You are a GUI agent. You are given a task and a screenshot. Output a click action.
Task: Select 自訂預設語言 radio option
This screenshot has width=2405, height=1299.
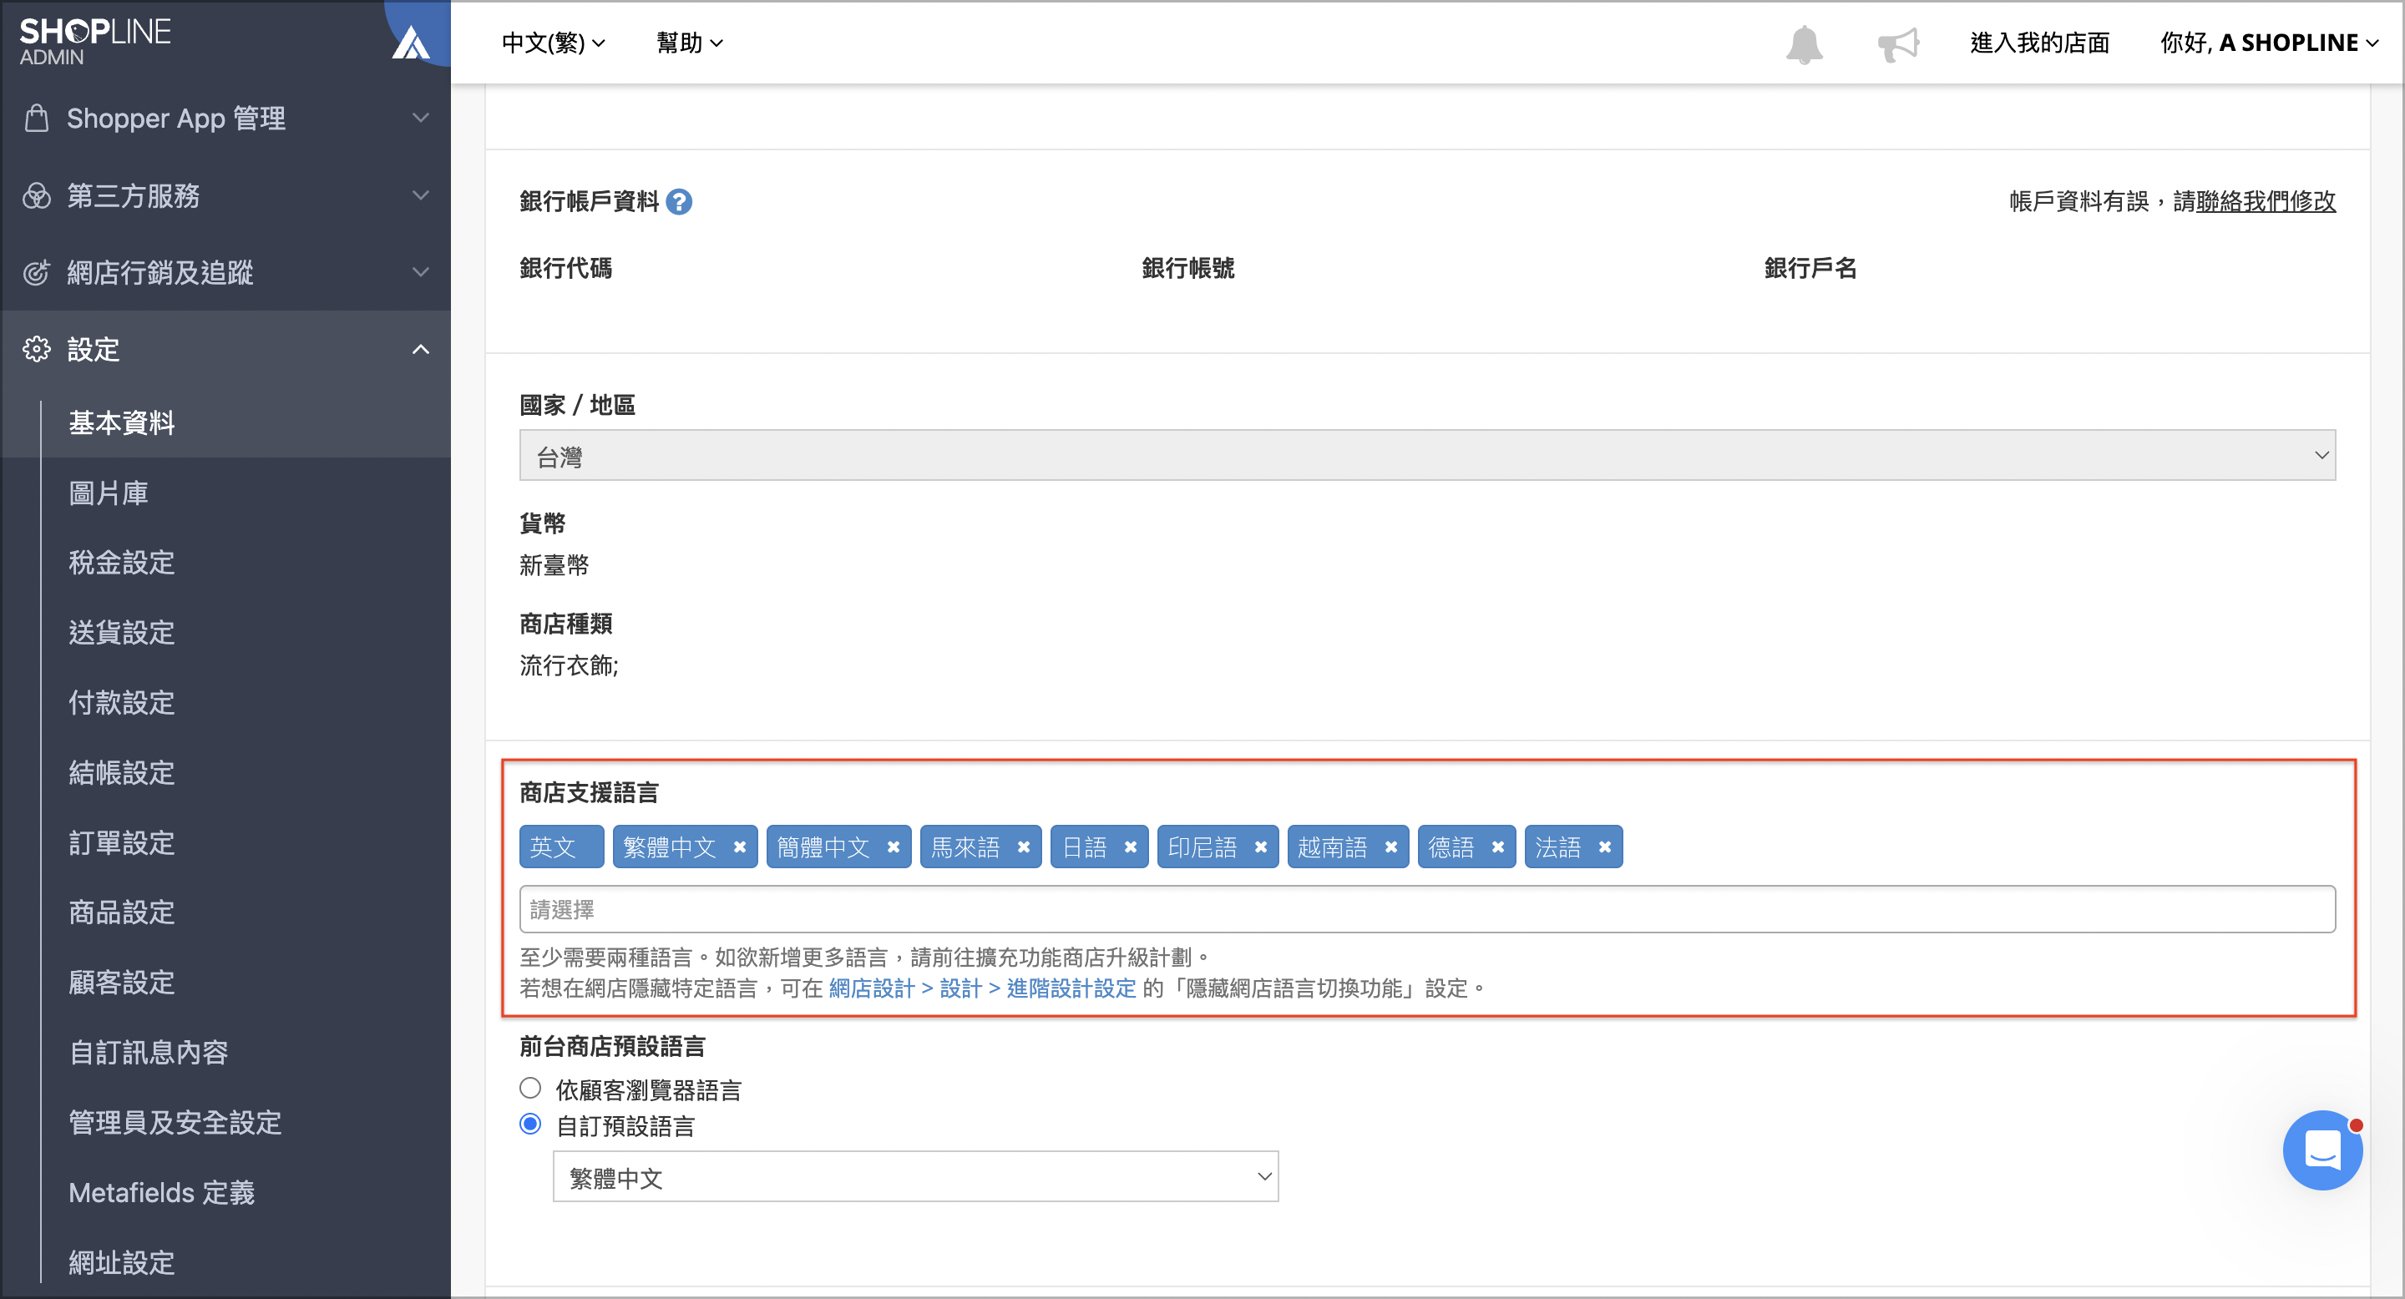coord(530,1124)
